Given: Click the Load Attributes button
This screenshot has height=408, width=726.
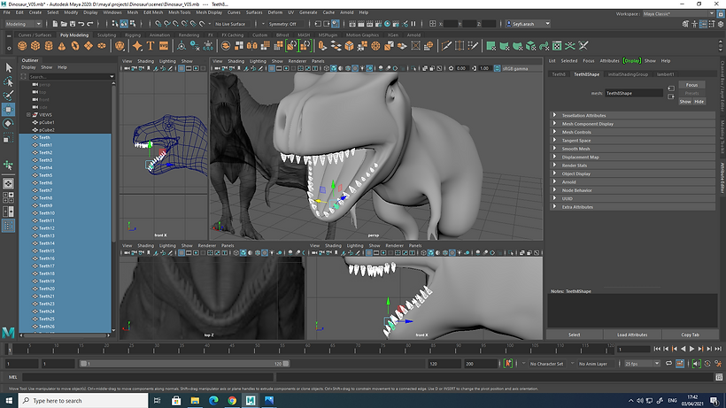Looking at the screenshot, I should 632,335.
